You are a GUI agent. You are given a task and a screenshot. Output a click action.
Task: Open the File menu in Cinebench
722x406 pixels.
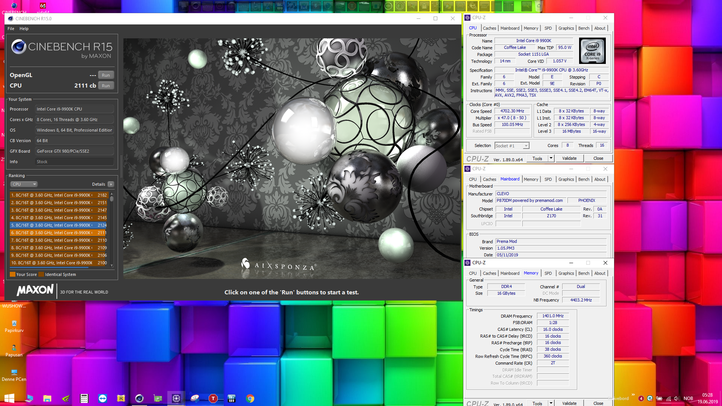[x=11, y=29]
